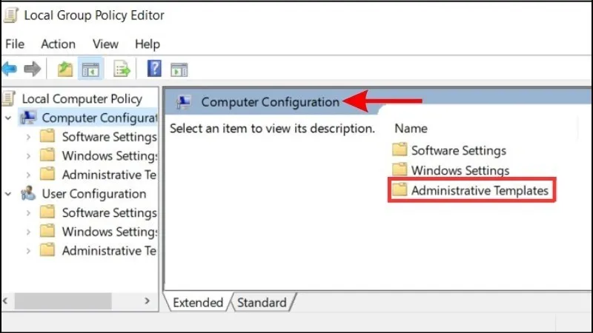Select Computer Configuration in the tree

click(99, 118)
